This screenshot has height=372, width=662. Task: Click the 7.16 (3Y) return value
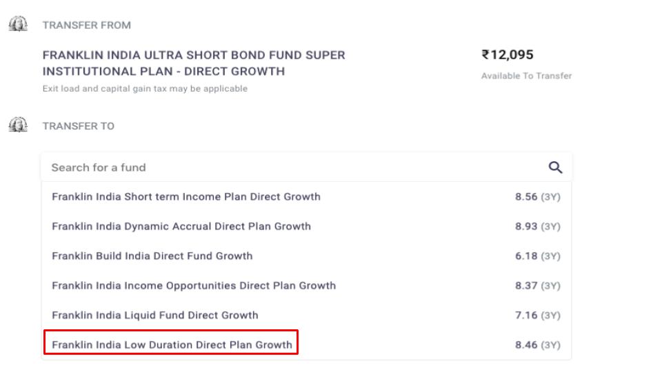coord(537,315)
